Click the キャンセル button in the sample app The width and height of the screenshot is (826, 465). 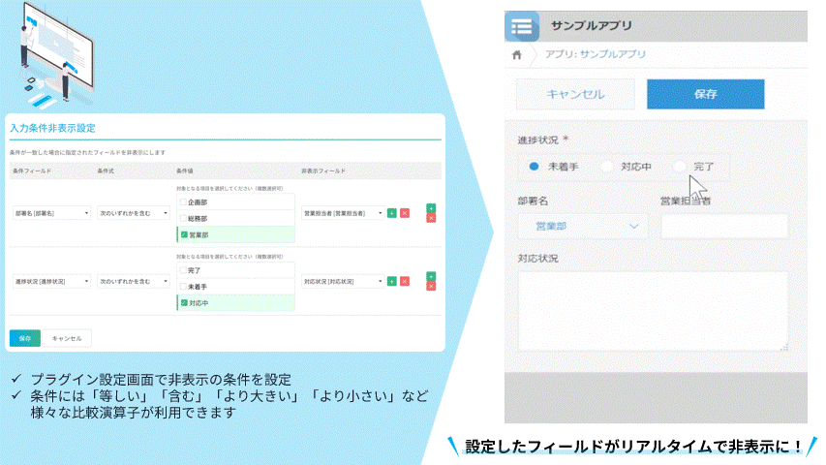pos(575,94)
